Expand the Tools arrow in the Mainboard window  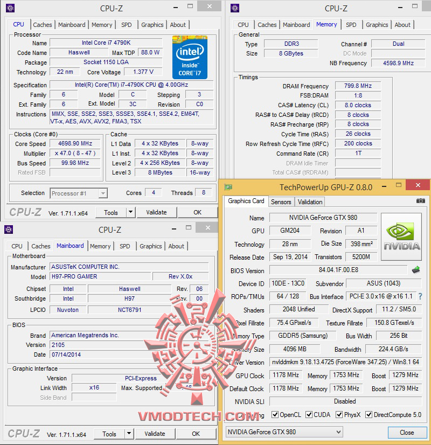(x=129, y=433)
